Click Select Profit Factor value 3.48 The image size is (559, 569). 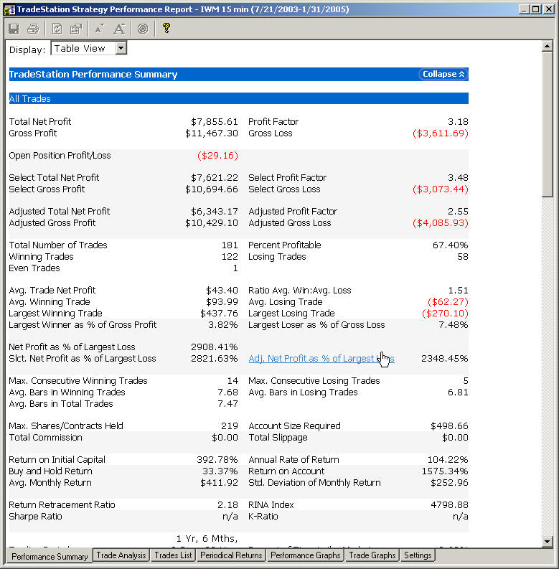pos(458,177)
